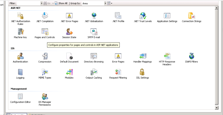
Task: Open the Go button dropdown arrow
Action: point(53,3)
